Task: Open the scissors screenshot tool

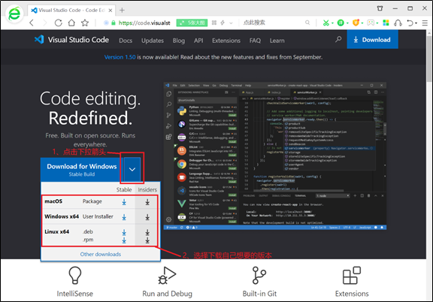Action: pyautogui.click(x=326, y=23)
